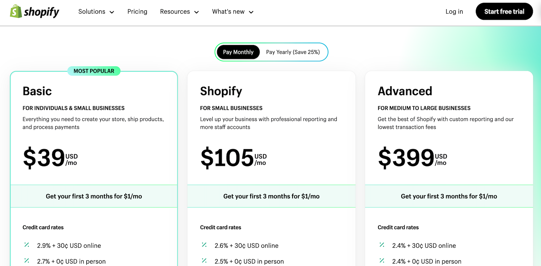This screenshot has height=266, width=541.
Task: Click percent icon beside 2.6% online rate
Action: 204,245
